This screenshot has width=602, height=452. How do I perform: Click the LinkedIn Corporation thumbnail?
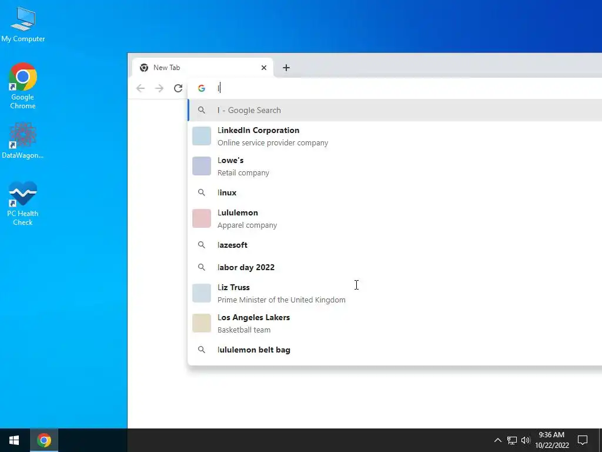(x=202, y=136)
